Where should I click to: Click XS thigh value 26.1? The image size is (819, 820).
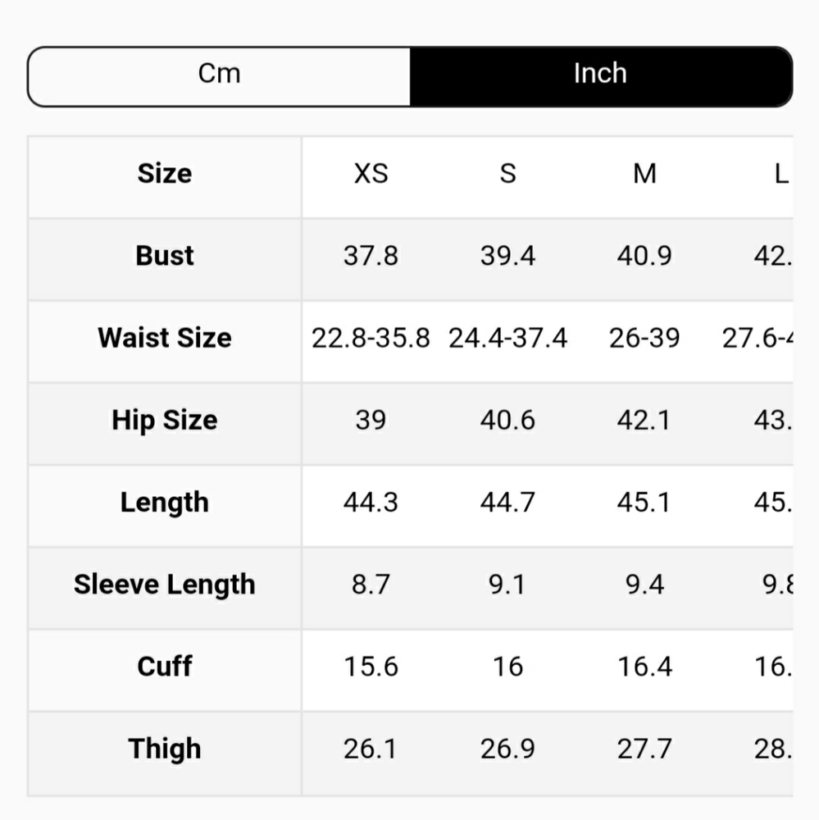pyautogui.click(x=371, y=749)
